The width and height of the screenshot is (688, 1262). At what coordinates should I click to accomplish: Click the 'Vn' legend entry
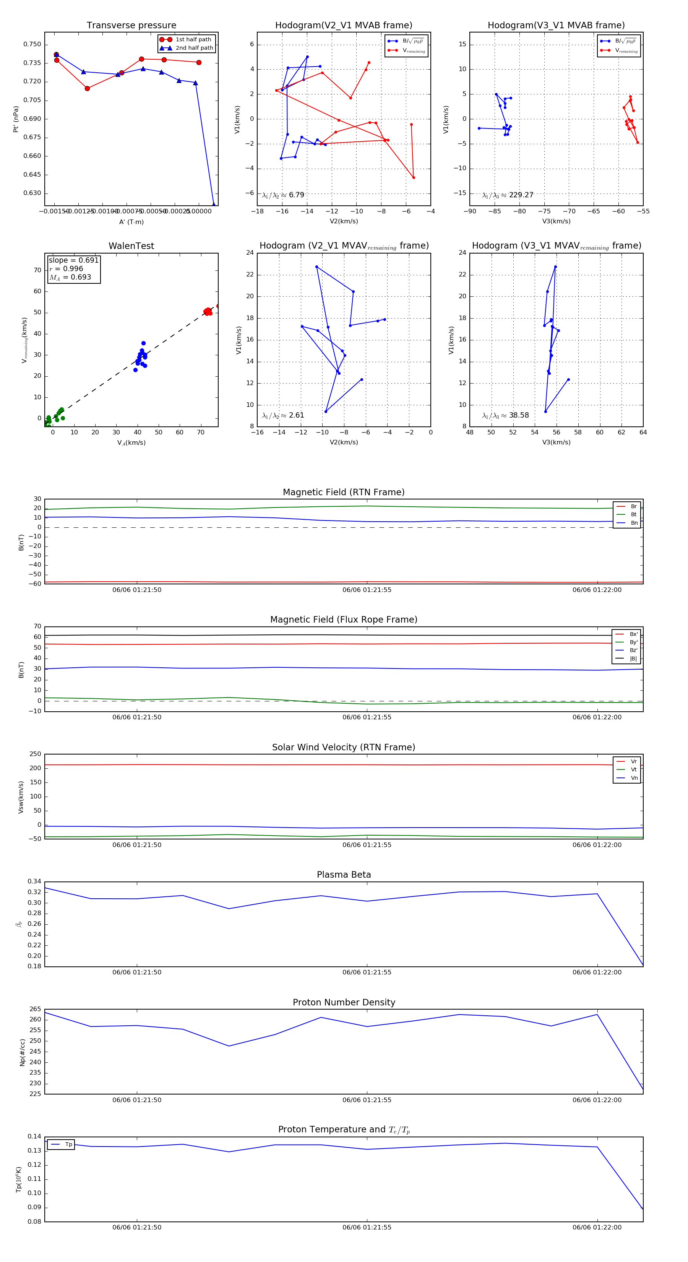(627, 778)
